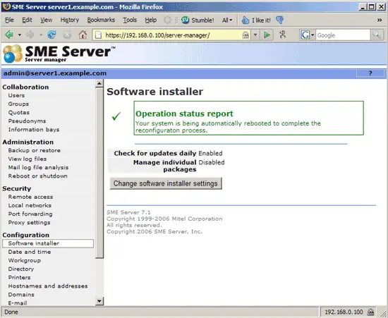
Task: Click the status bar security lock icon
Action: 370,312
